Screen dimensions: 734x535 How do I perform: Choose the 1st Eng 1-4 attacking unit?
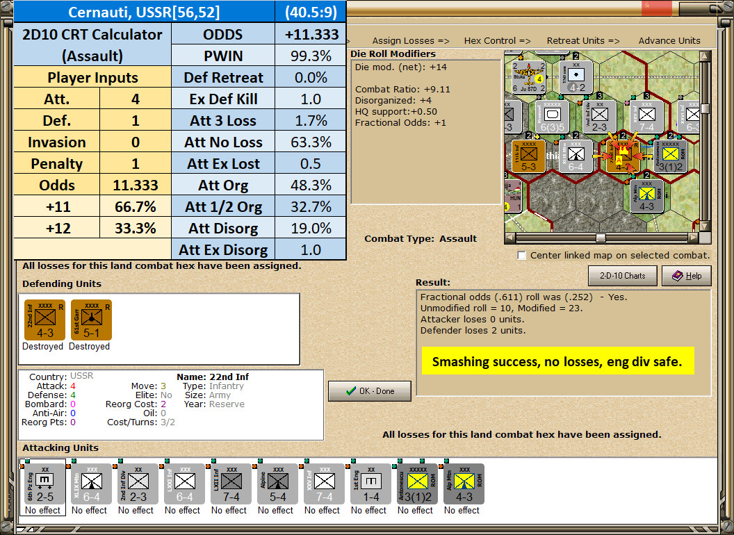[370, 484]
